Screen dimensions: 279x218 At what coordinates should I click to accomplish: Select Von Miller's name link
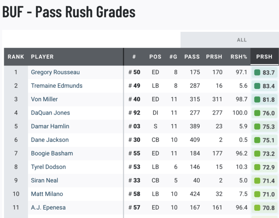tap(44, 99)
